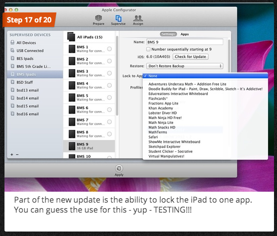Select the BMS 1 radio circle
Image resolution: width=277 pixels, height=236 pixels.
(109, 49)
